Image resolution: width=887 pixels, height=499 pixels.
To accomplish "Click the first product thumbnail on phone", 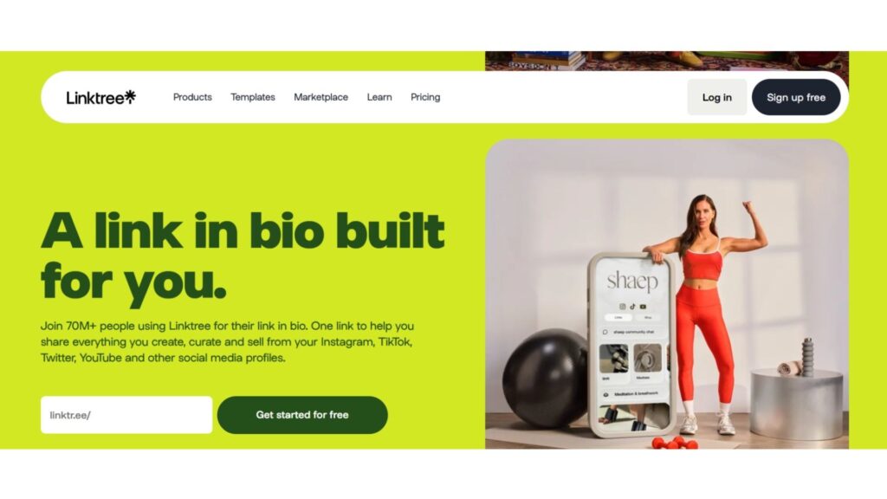I will pyautogui.click(x=614, y=358).
